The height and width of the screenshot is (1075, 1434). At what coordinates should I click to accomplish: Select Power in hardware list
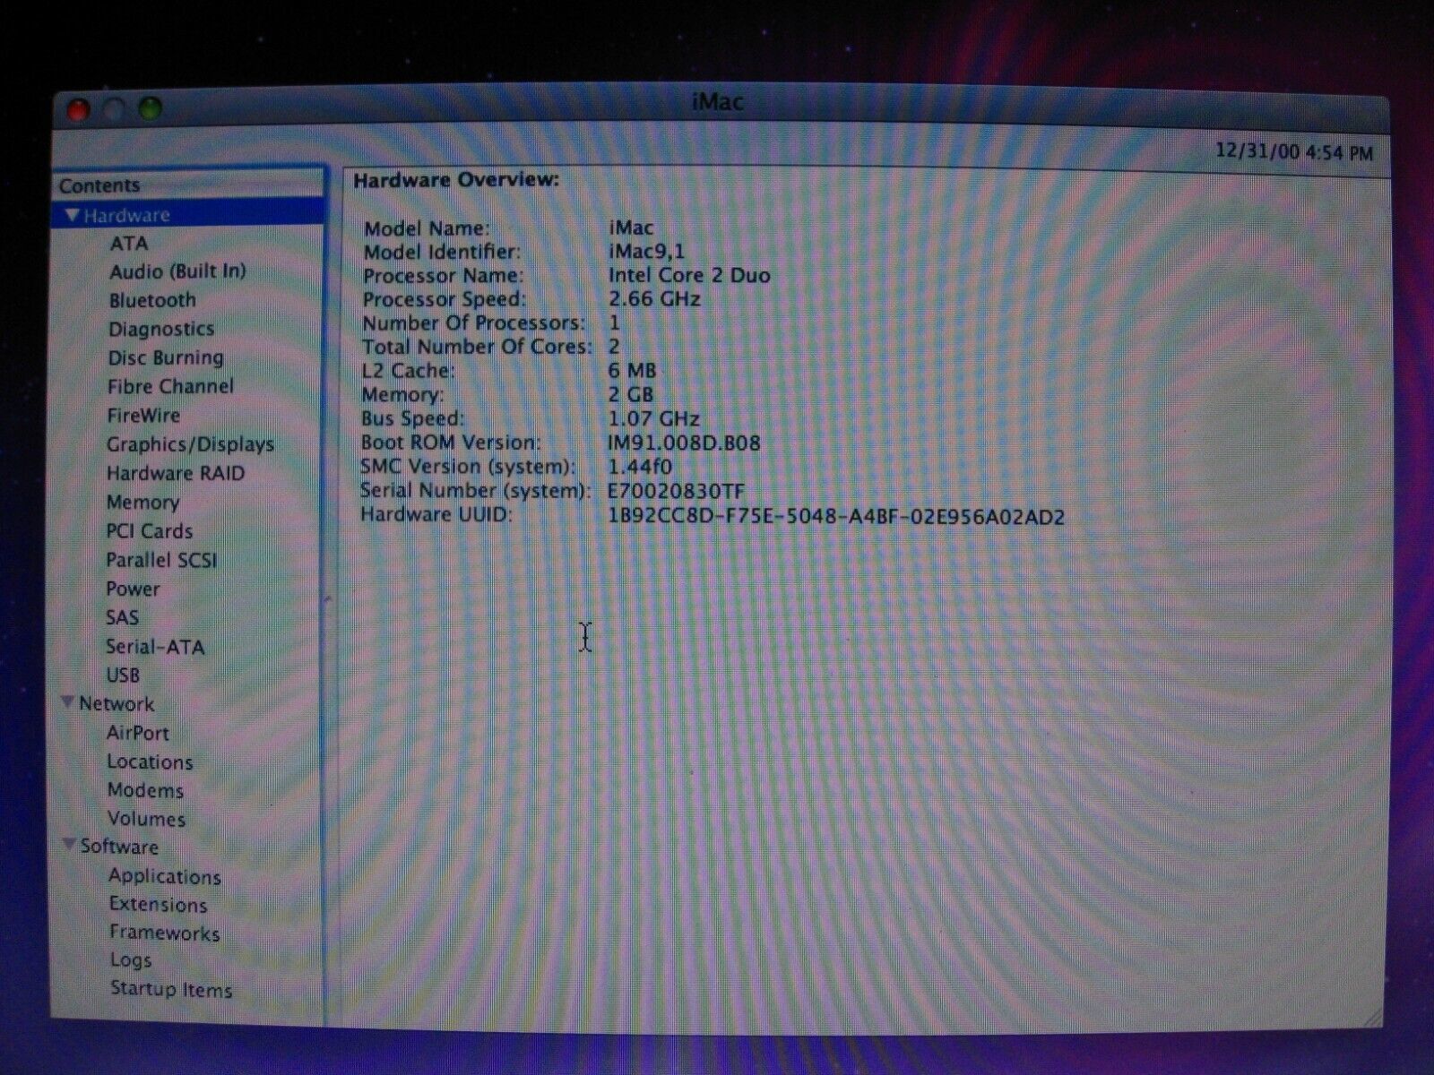133,589
